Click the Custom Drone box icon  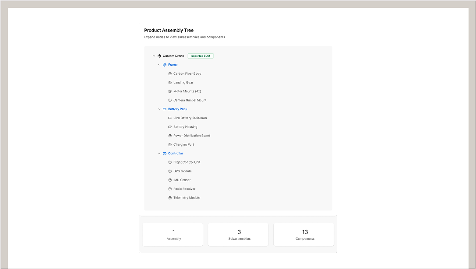[159, 56]
